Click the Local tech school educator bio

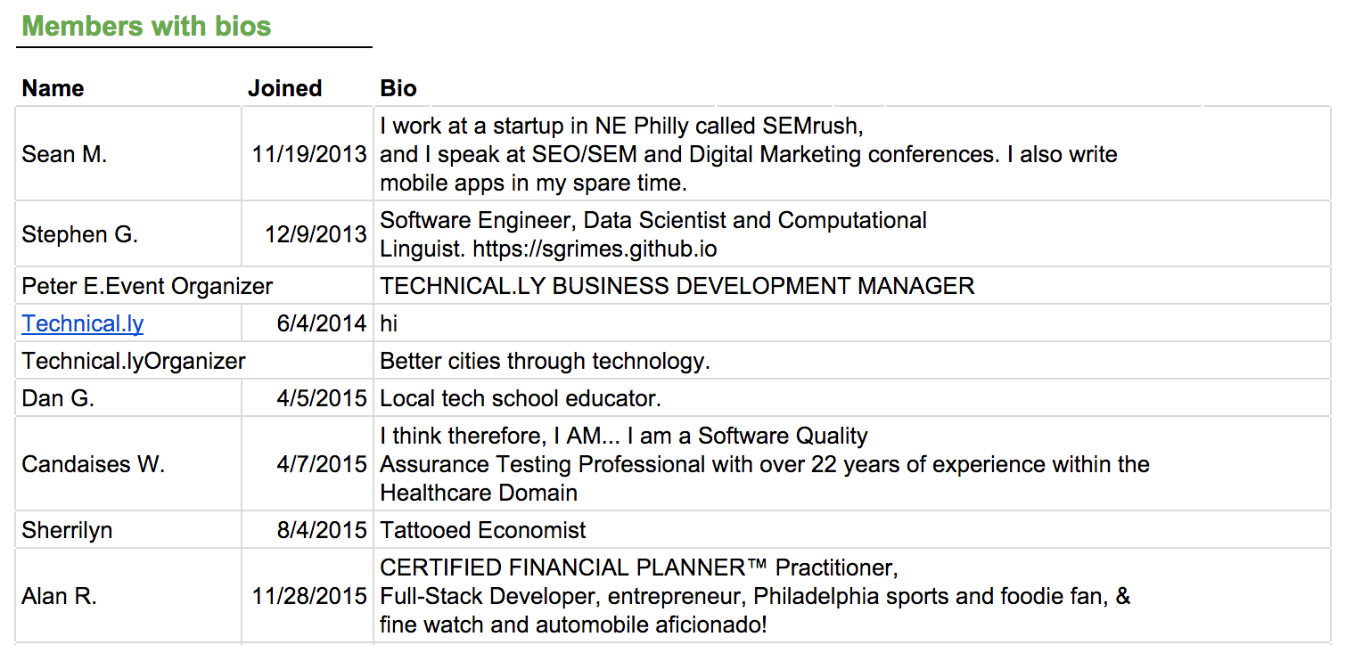coord(521,398)
